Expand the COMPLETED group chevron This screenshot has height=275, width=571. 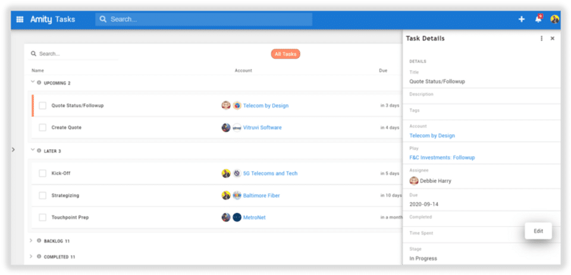31,257
